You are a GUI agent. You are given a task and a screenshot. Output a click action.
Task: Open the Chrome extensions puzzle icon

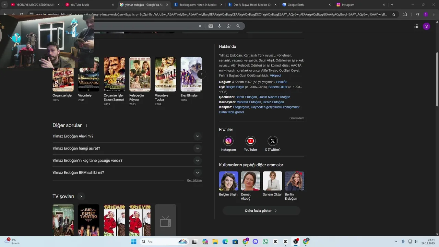[x=405, y=14]
